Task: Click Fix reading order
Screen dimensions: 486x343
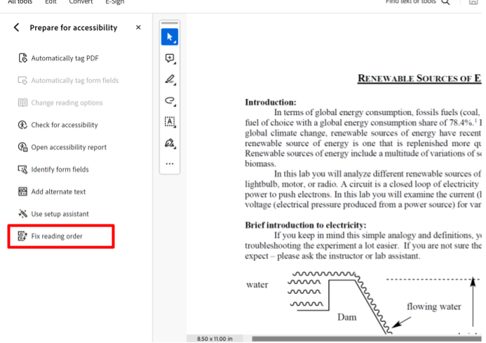Action: point(56,236)
